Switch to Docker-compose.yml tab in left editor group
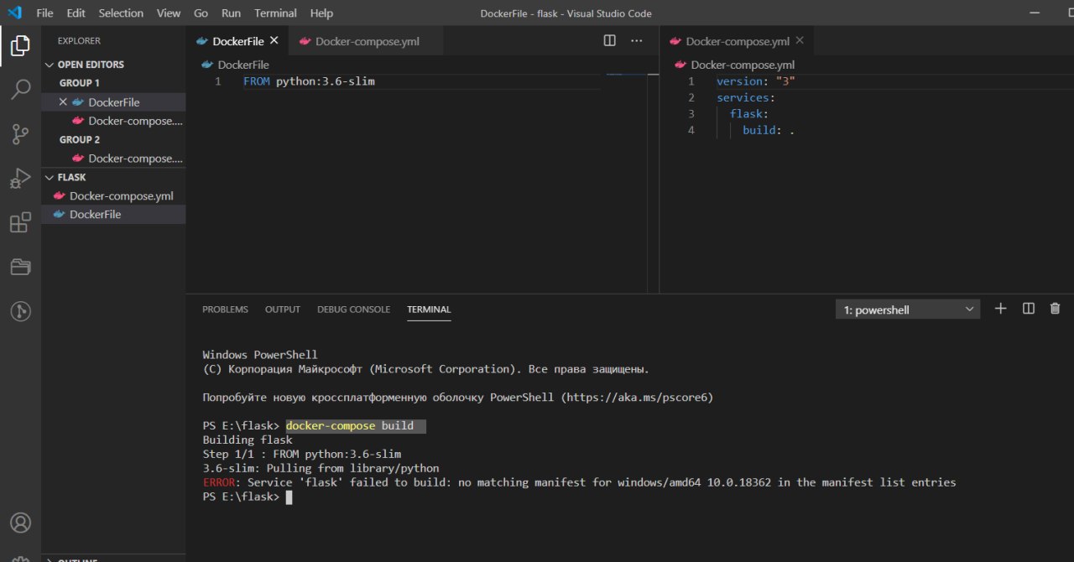 point(366,40)
